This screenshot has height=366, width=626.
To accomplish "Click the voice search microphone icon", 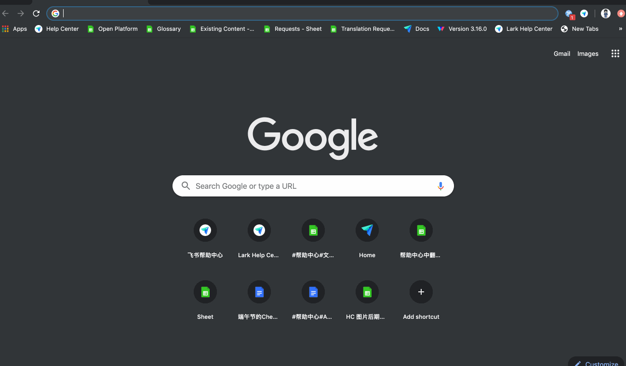I will click(x=440, y=186).
